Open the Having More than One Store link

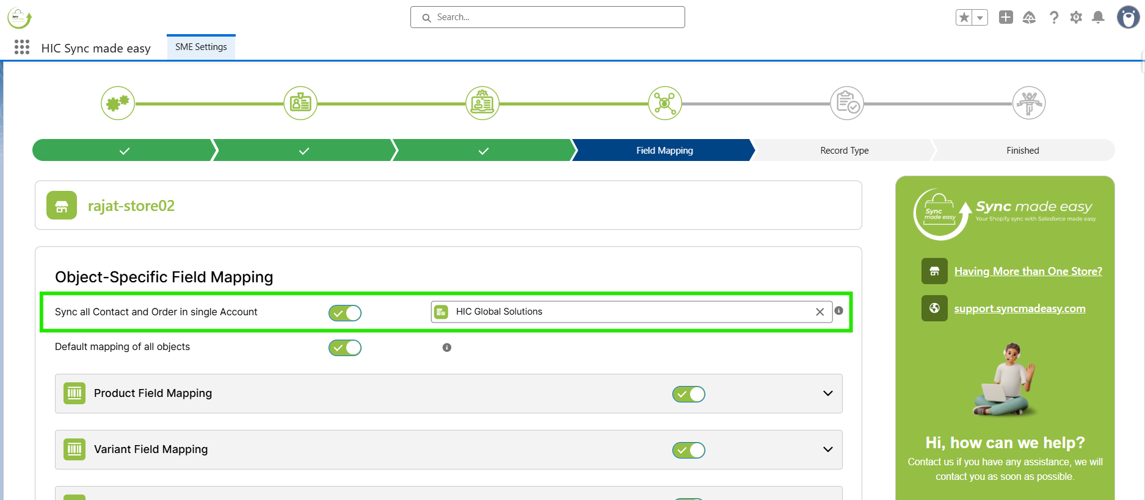1028,271
